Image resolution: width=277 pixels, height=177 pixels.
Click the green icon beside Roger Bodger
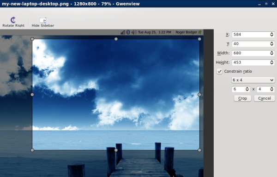coord(200,32)
